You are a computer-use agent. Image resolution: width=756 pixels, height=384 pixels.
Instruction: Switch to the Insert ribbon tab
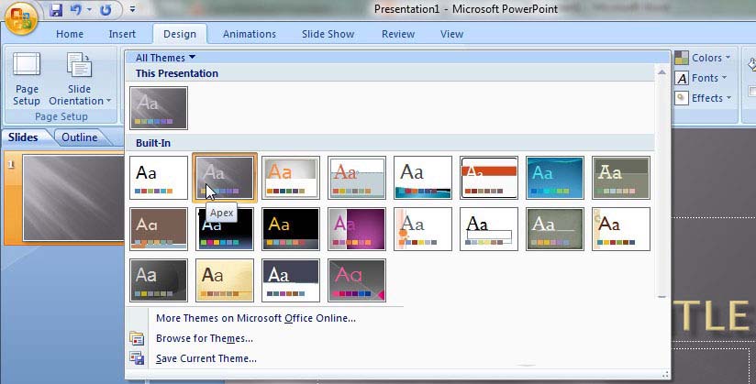[122, 34]
